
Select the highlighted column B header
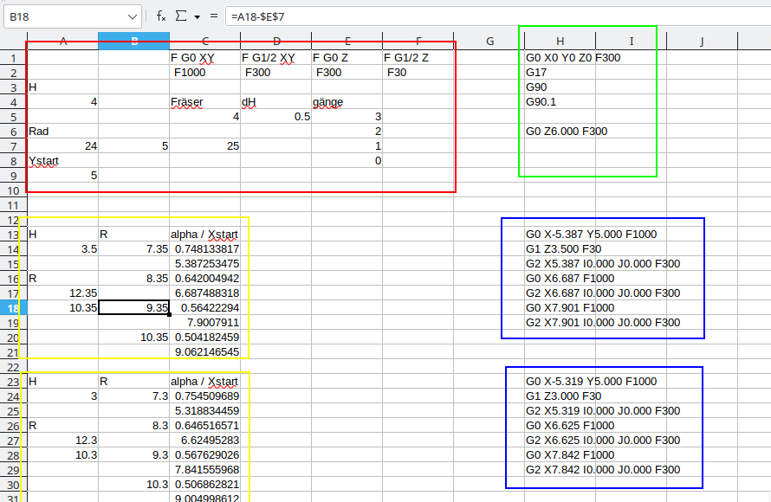pyautogui.click(x=133, y=41)
